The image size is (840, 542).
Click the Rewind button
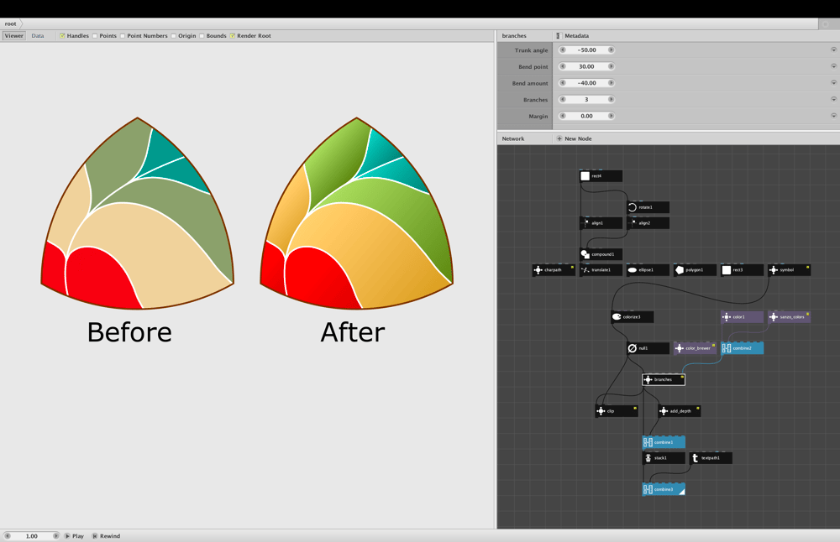pyautogui.click(x=106, y=535)
